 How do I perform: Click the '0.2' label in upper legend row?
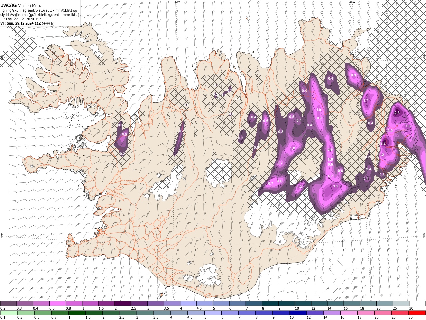pyautogui.click(x=3, y=308)
